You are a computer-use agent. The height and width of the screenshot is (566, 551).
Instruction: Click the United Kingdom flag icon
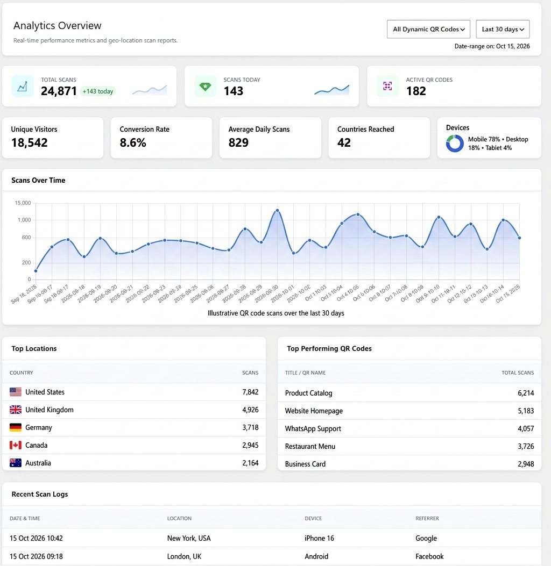point(16,410)
